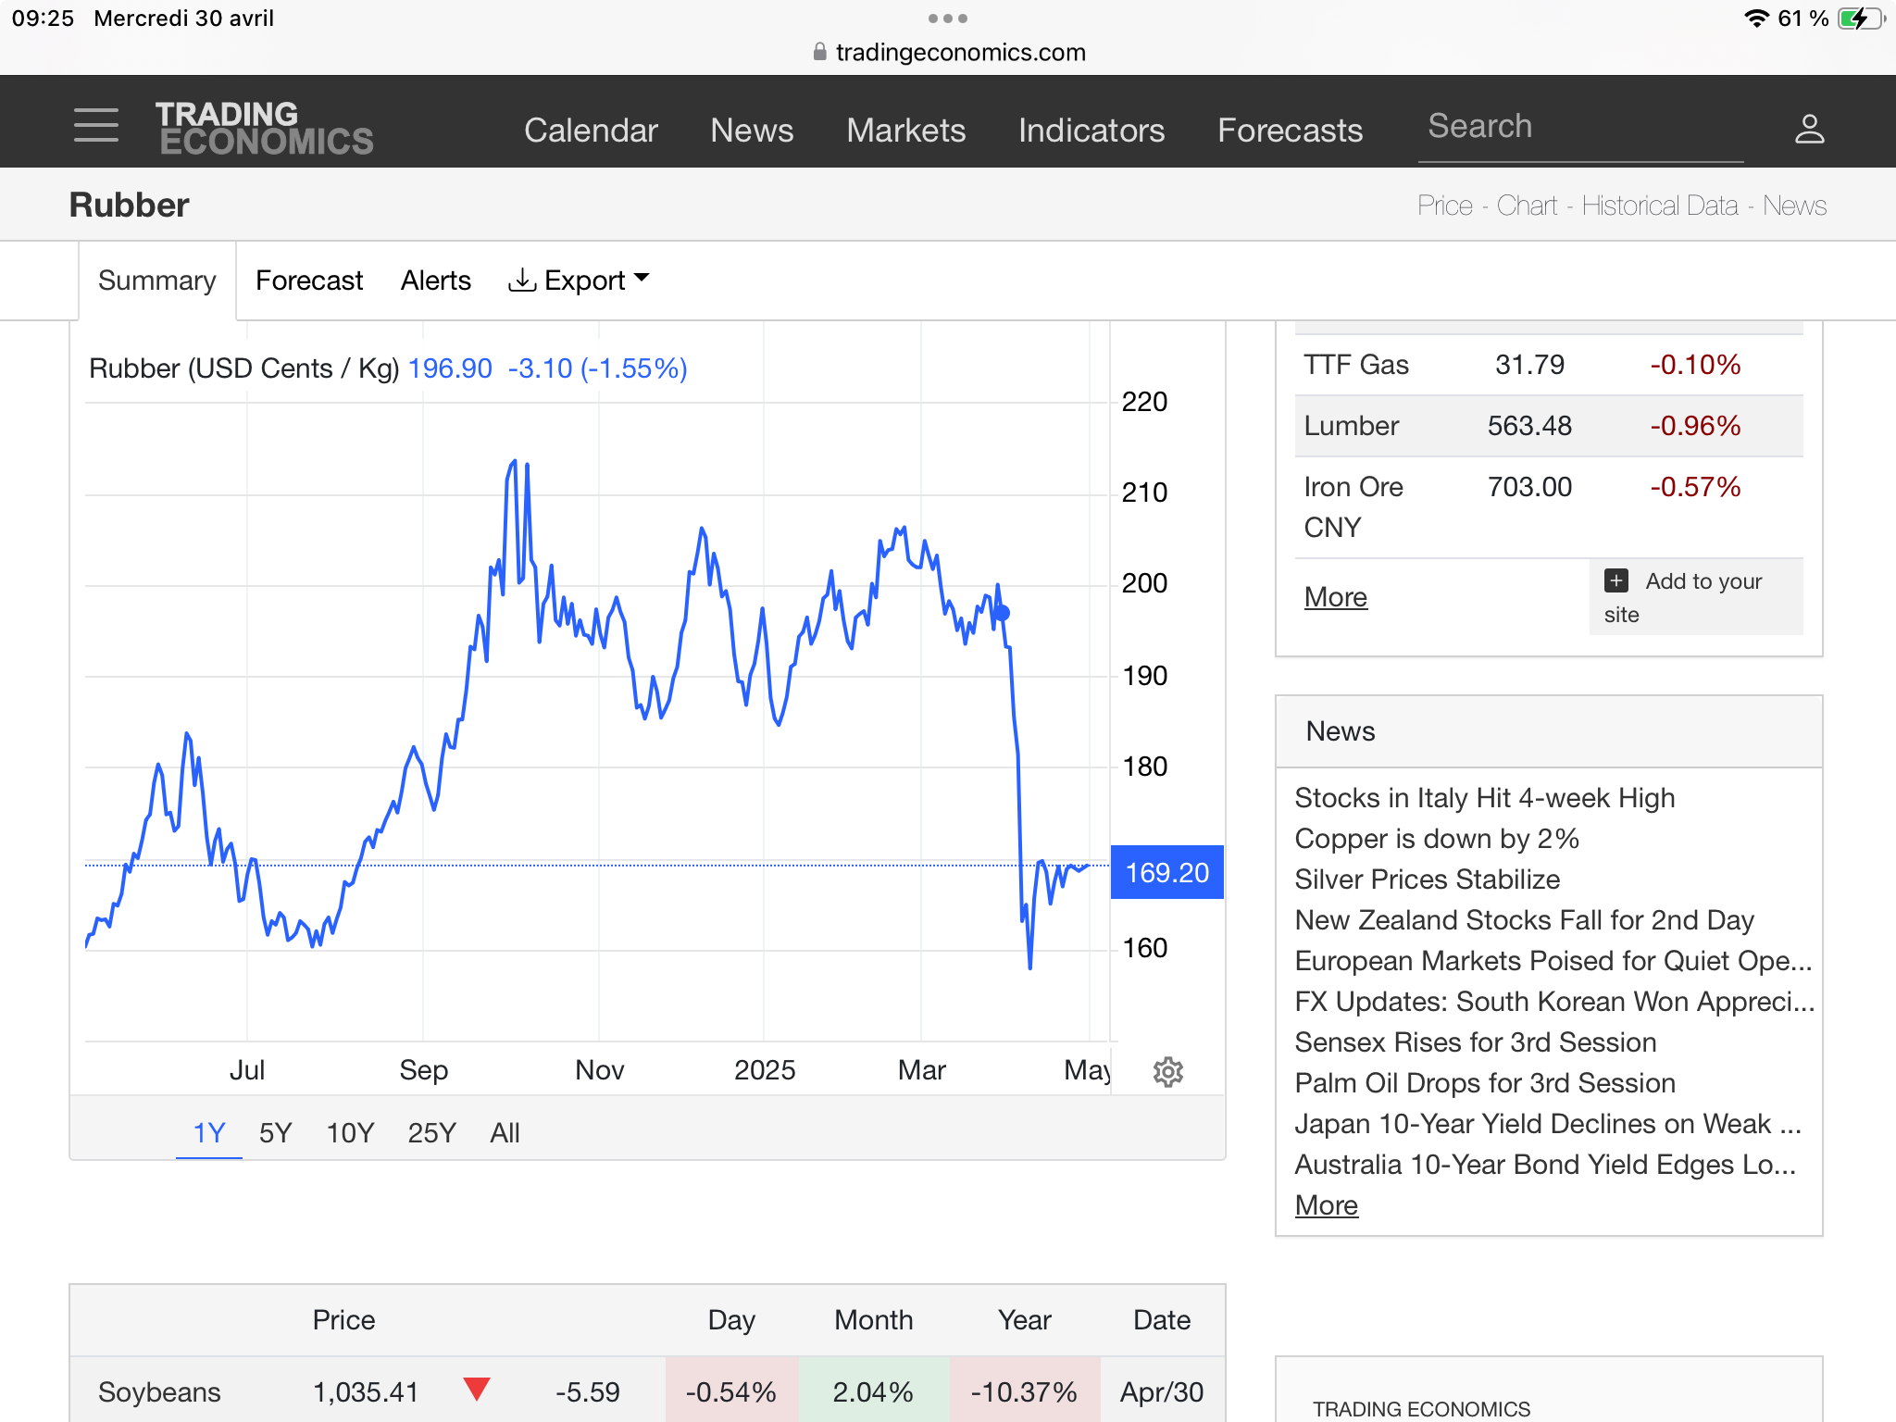Open the Alerts tab
Screen dimensions: 1896x1422
(435, 281)
